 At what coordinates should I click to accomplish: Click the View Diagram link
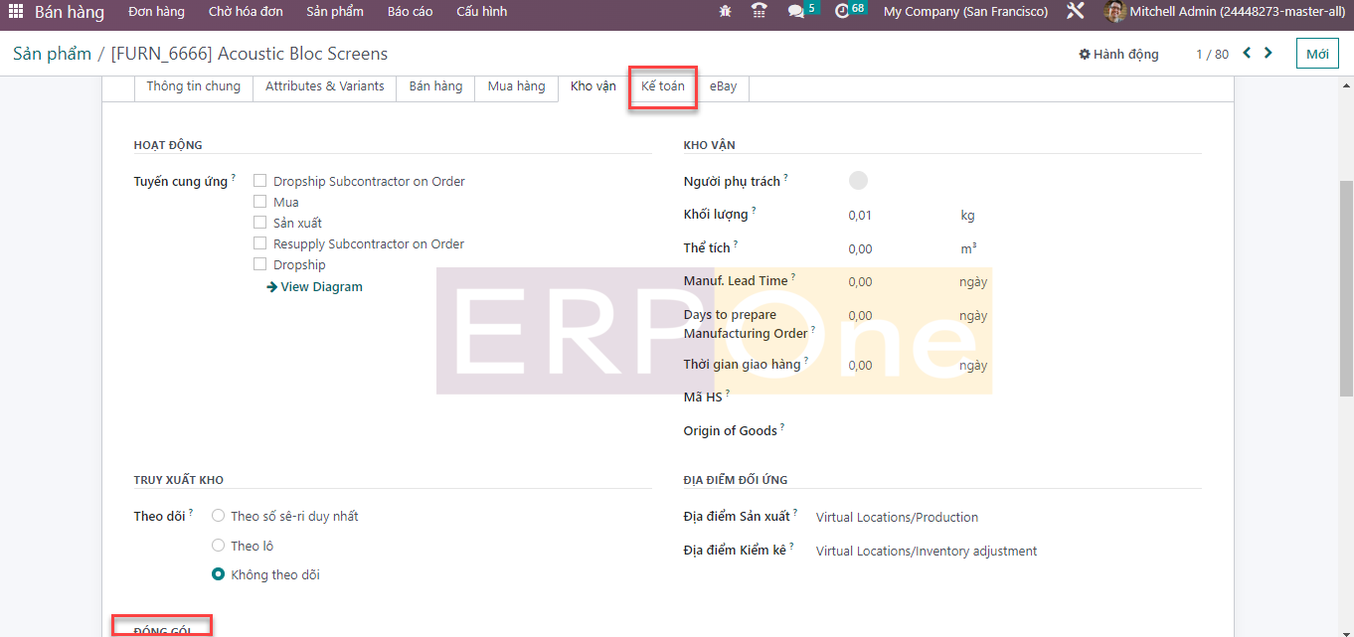pos(314,287)
